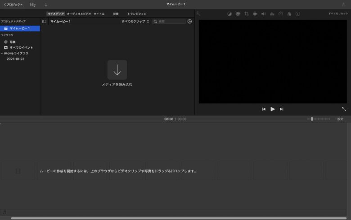351x220 pixels.
Task: Toggle the library sidebar visibility
Action: [x=44, y=21]
